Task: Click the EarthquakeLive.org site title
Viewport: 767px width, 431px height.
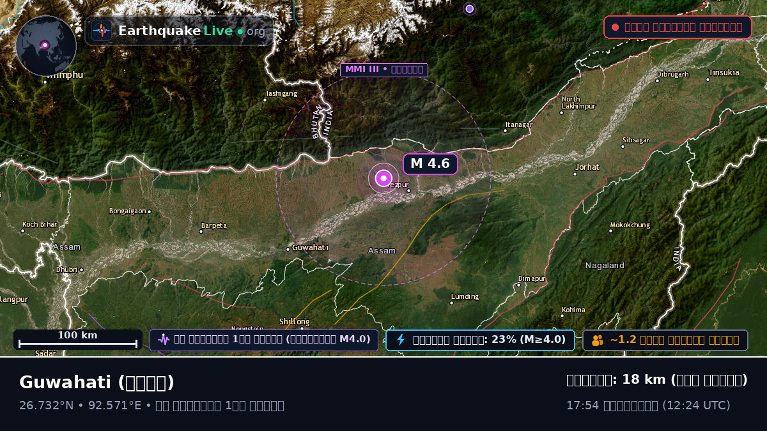Action: (x=192, y=31)
